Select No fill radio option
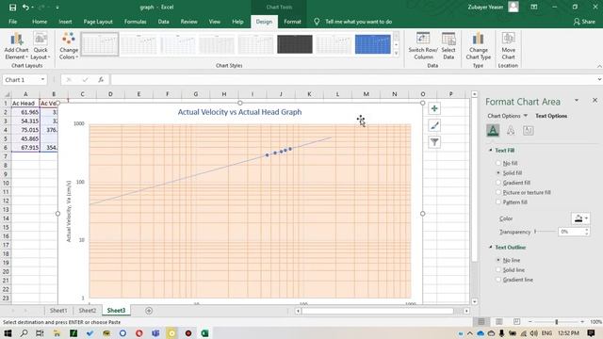 [x=498, y=163]
